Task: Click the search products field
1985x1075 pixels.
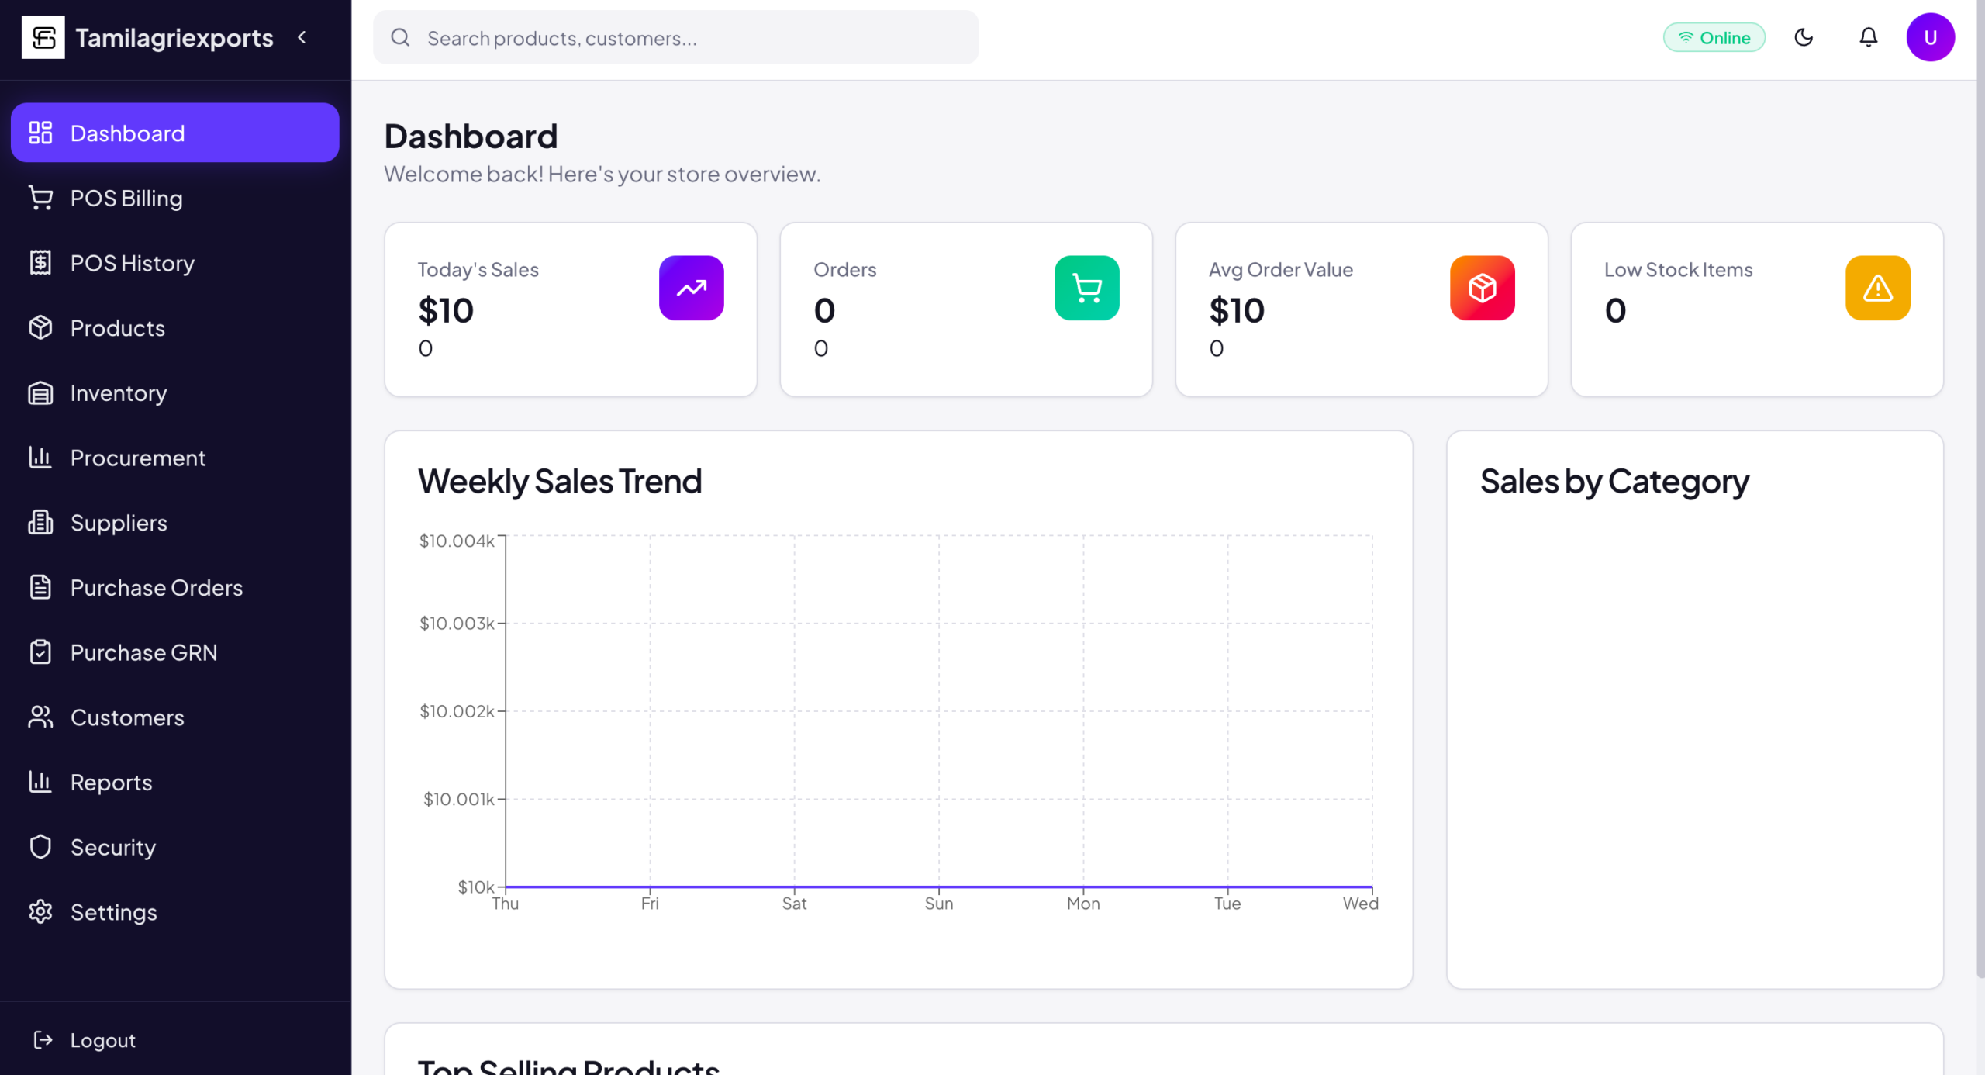Action: 675,37
